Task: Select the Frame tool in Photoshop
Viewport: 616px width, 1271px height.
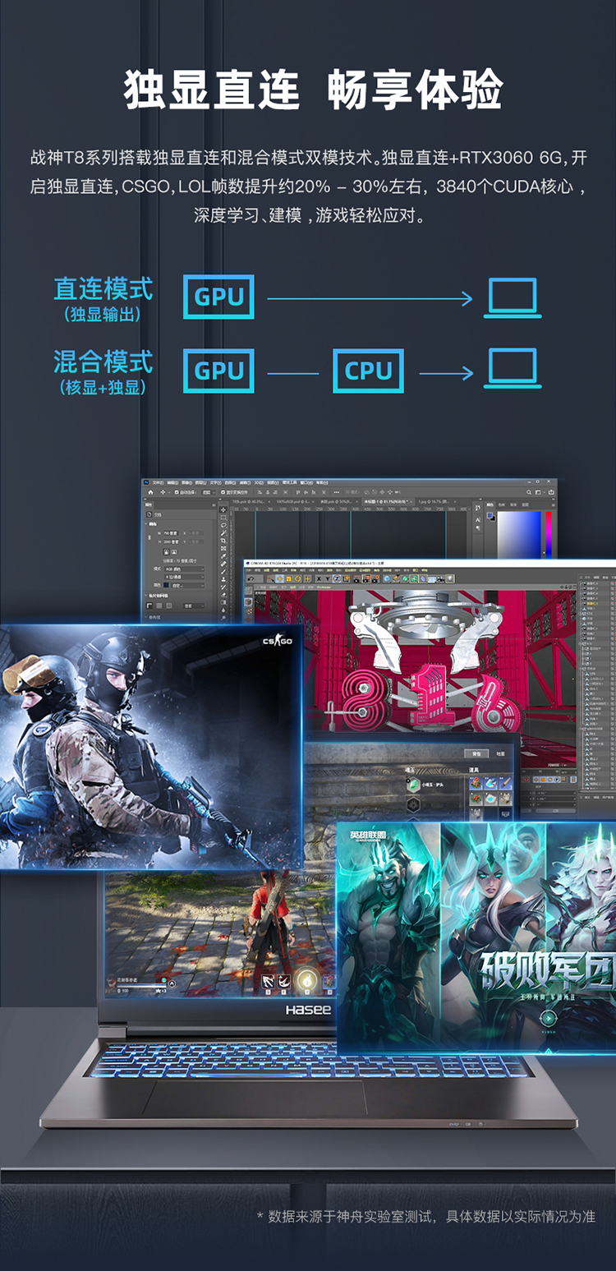Action: pos(223,548)
